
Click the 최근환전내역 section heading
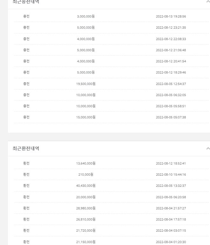[x=26, y=148]
